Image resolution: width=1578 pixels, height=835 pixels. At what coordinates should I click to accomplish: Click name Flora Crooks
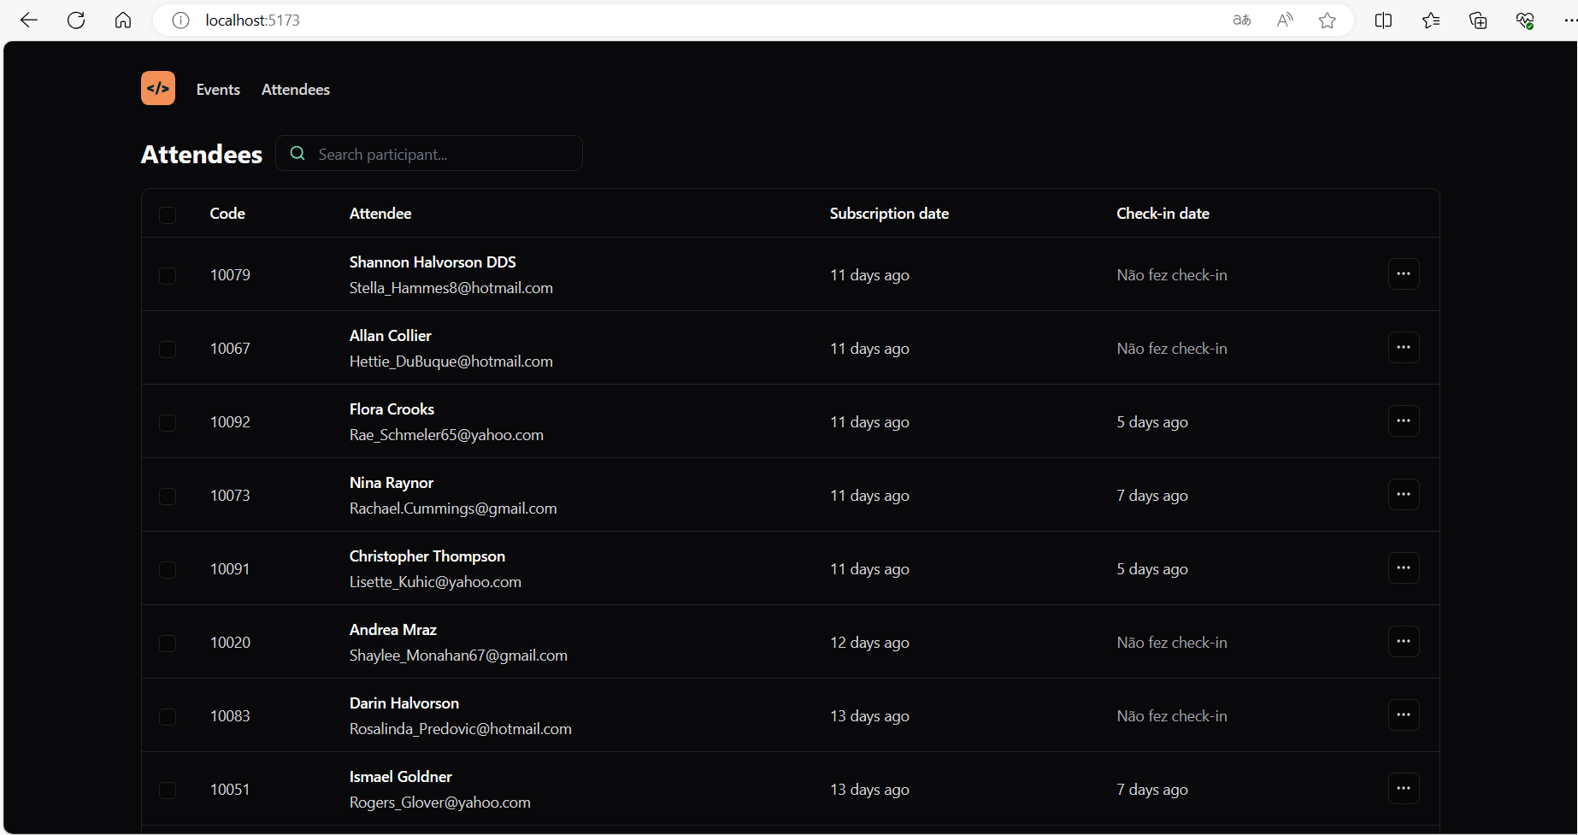click(392, 409)
